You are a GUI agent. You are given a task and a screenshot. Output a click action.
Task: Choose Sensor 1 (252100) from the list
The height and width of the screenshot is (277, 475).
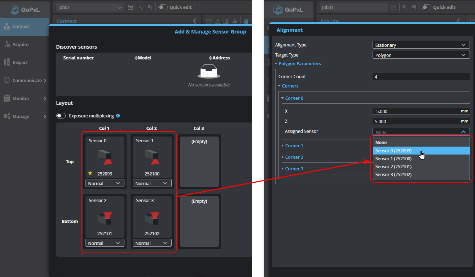[x=393, y=158]
